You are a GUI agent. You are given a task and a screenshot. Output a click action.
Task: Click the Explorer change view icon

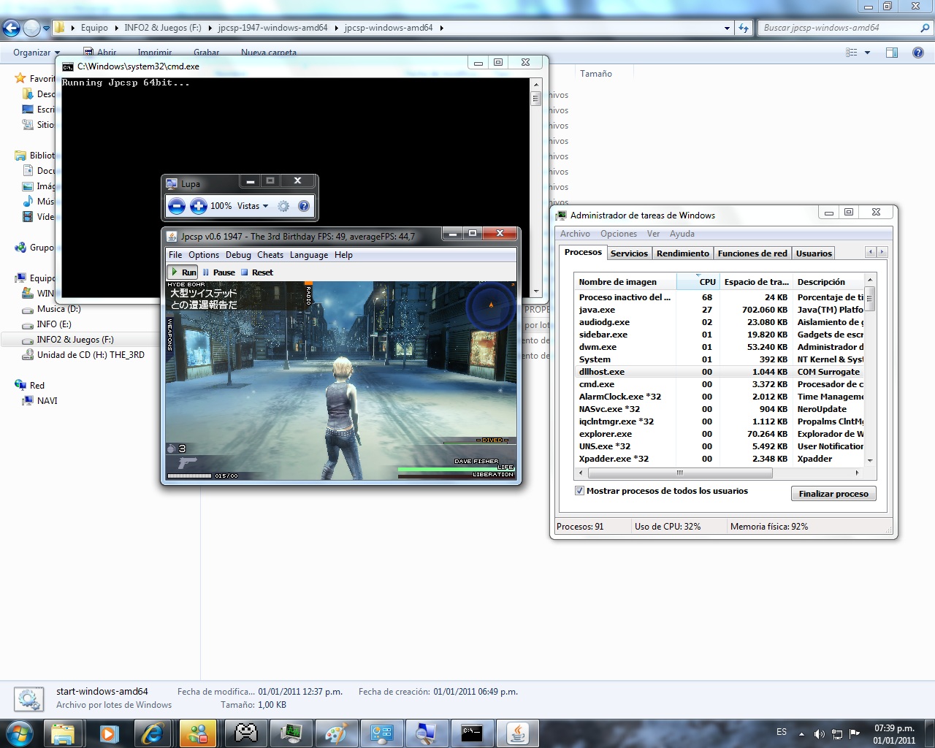click(852, 53)
